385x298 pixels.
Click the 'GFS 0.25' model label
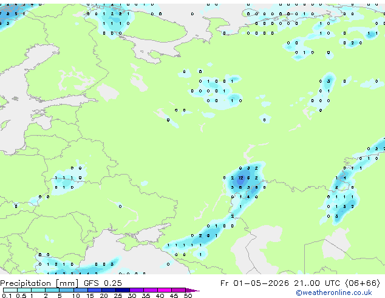click(103, 283)
